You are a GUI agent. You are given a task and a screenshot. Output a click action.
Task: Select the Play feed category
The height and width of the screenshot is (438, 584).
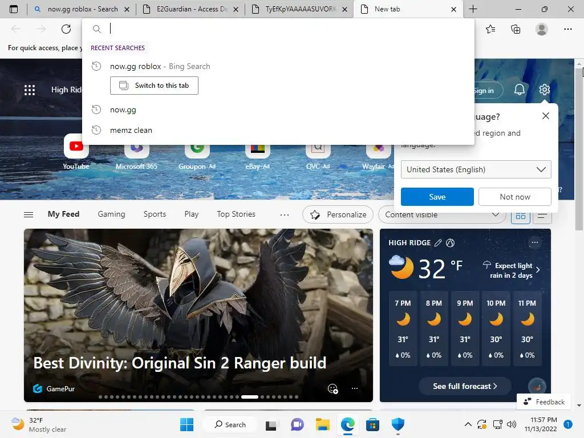(x=192, y=214)
